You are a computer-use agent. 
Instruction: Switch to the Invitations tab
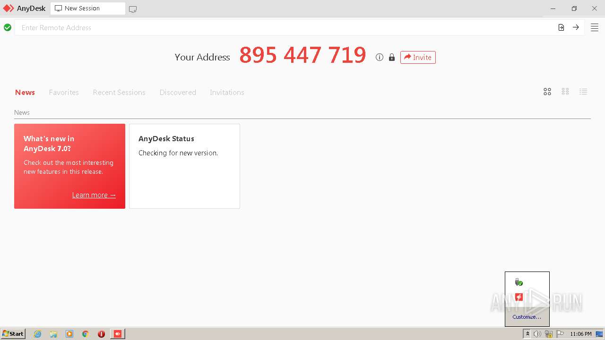click(x=227, y=92)
